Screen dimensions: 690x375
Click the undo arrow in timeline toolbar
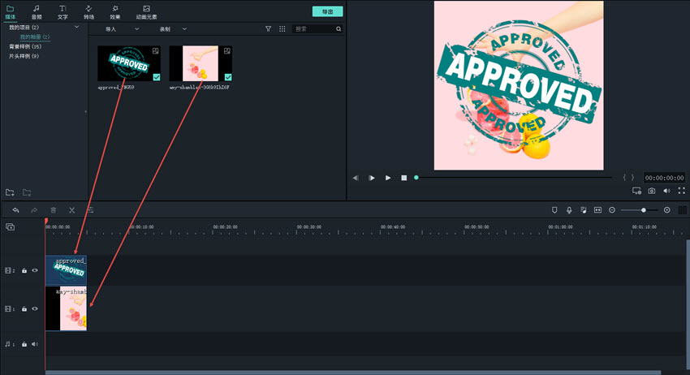[15, 210]
